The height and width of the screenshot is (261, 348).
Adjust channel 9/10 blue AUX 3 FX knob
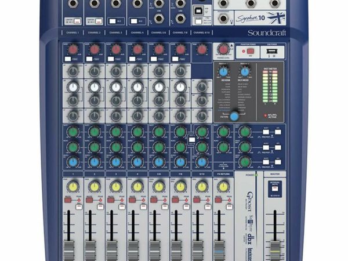tap(202, 162)
